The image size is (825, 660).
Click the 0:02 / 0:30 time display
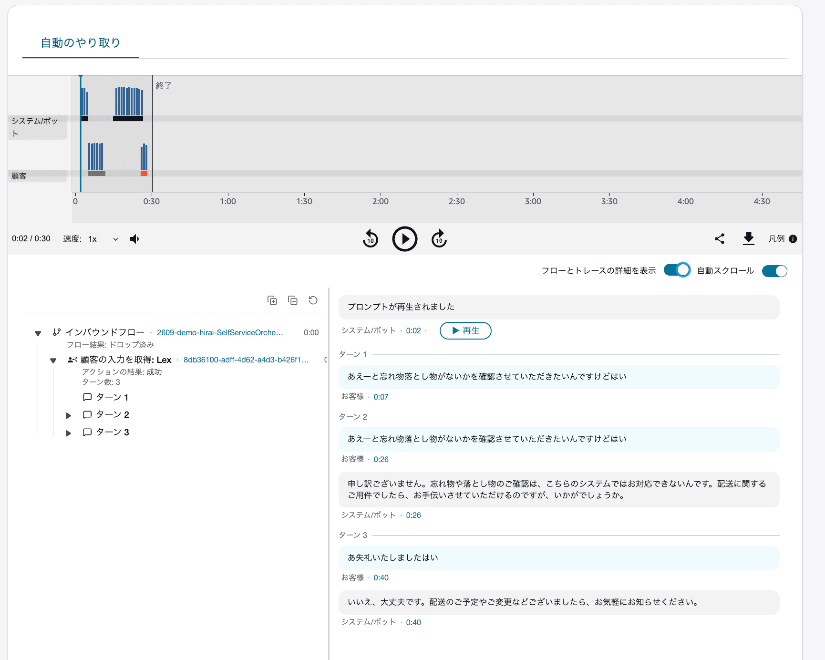coord(31,238)
